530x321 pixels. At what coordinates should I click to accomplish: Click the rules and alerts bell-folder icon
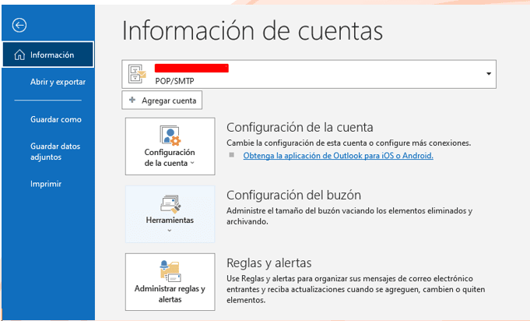170,271
